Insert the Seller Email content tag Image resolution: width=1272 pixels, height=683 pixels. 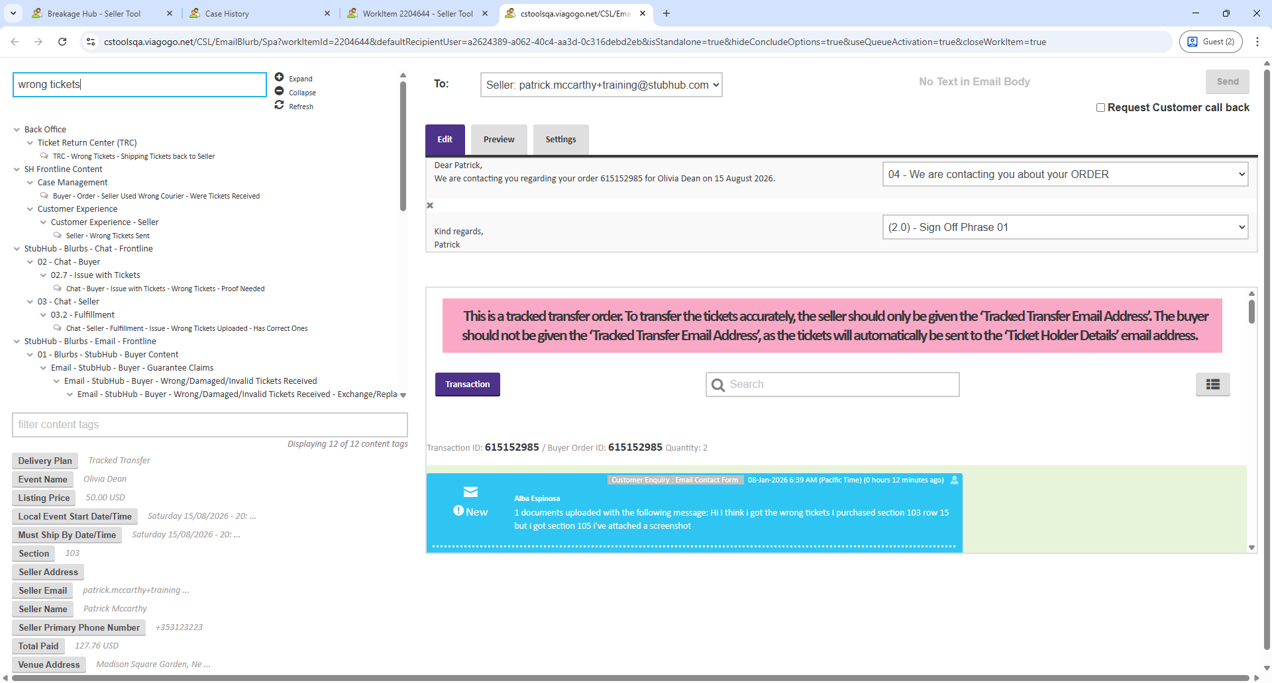pyautogui.click(x=43, y=591)
